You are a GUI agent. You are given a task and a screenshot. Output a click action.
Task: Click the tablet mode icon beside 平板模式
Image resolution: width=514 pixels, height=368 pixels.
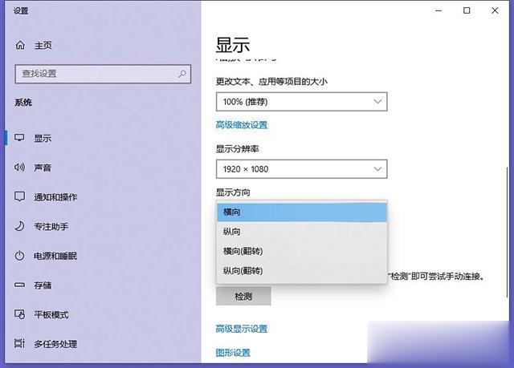19,314
